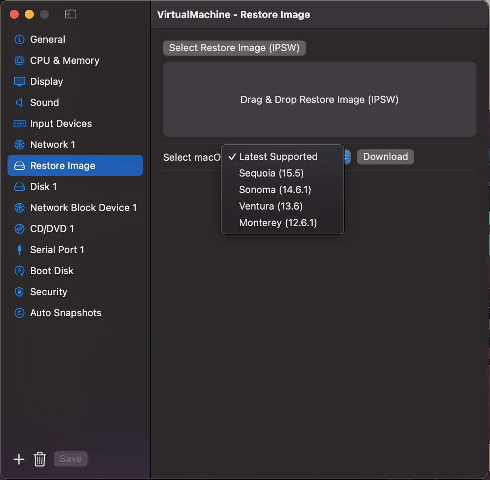Image resolution: width=490 pixels, height=480 pixels.
Task: Click the General info icon in sidebar
Action: point(20,39)
